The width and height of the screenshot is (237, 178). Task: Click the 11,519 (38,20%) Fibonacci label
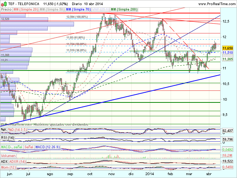coord(76,50)
